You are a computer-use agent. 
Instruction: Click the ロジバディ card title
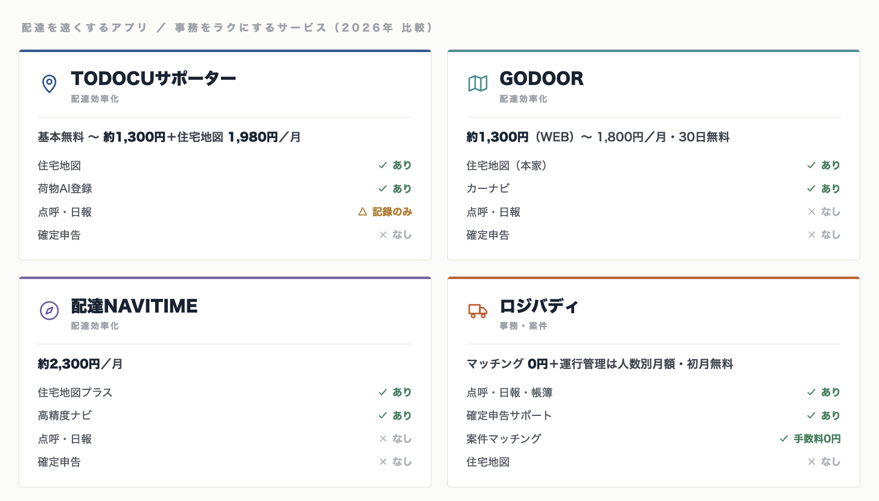pyautogui.click(x=539, y=306)
